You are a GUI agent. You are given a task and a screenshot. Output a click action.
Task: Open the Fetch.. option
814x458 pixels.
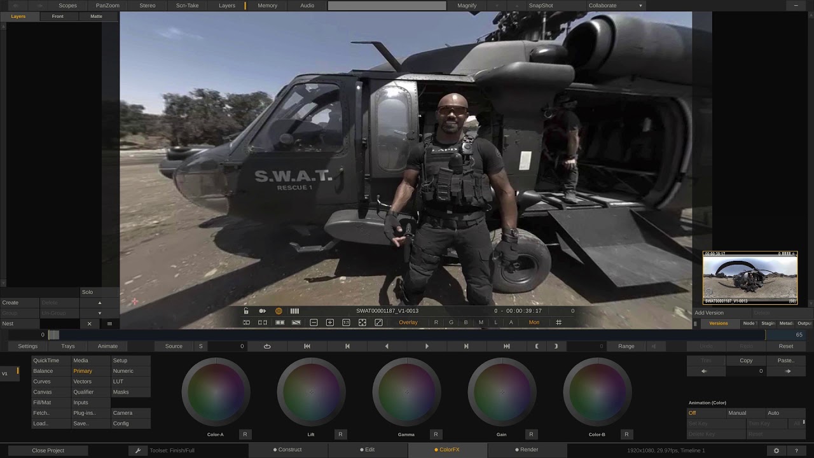coord(52,413)
